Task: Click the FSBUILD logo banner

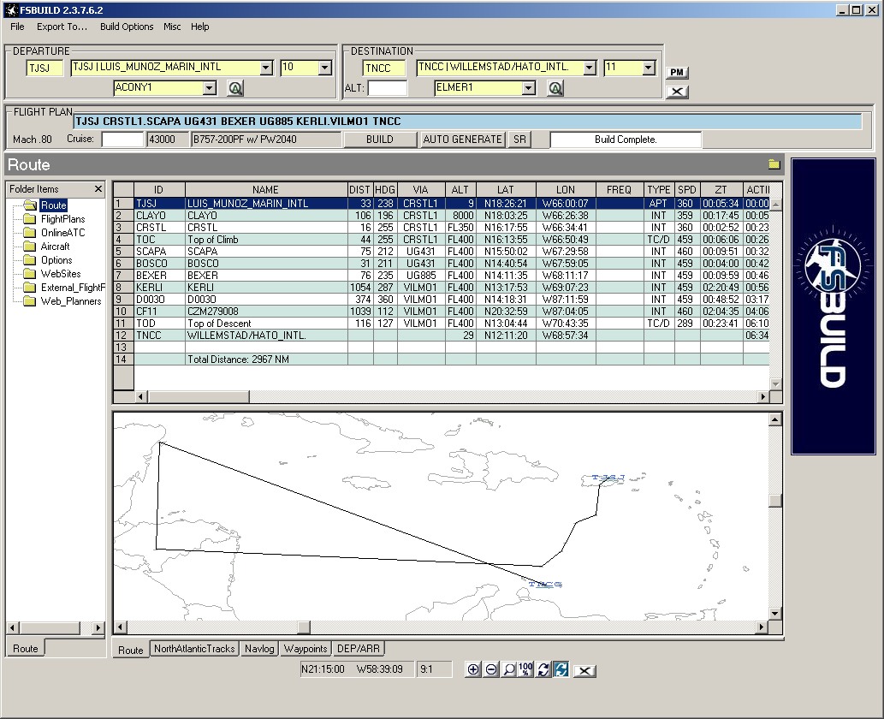Action: tap(834, 306)
